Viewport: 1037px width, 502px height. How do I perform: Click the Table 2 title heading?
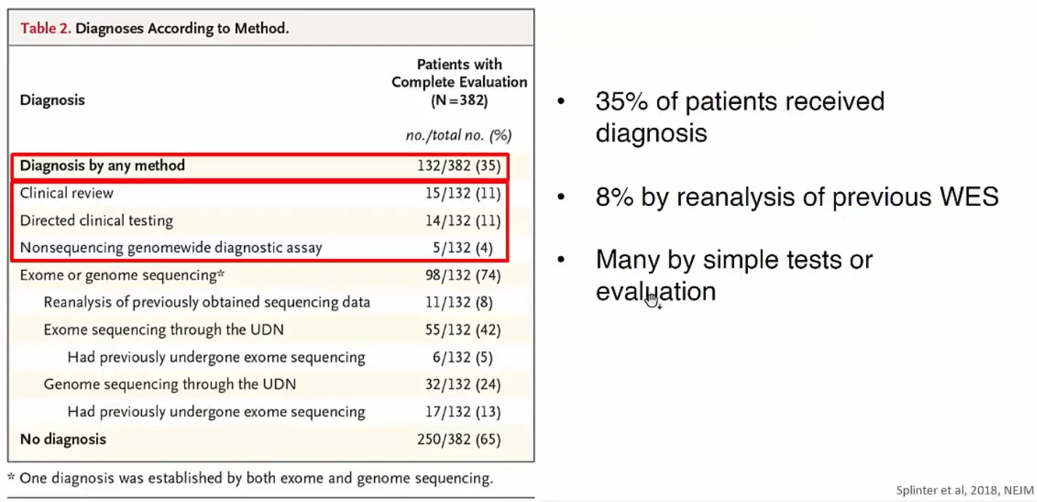pyautogui.click(x=154, y=29)
